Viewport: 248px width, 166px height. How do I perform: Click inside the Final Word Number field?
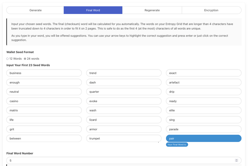100,160
